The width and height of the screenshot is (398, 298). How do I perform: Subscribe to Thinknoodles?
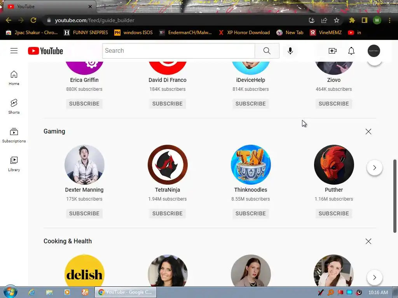coord(251,213)
